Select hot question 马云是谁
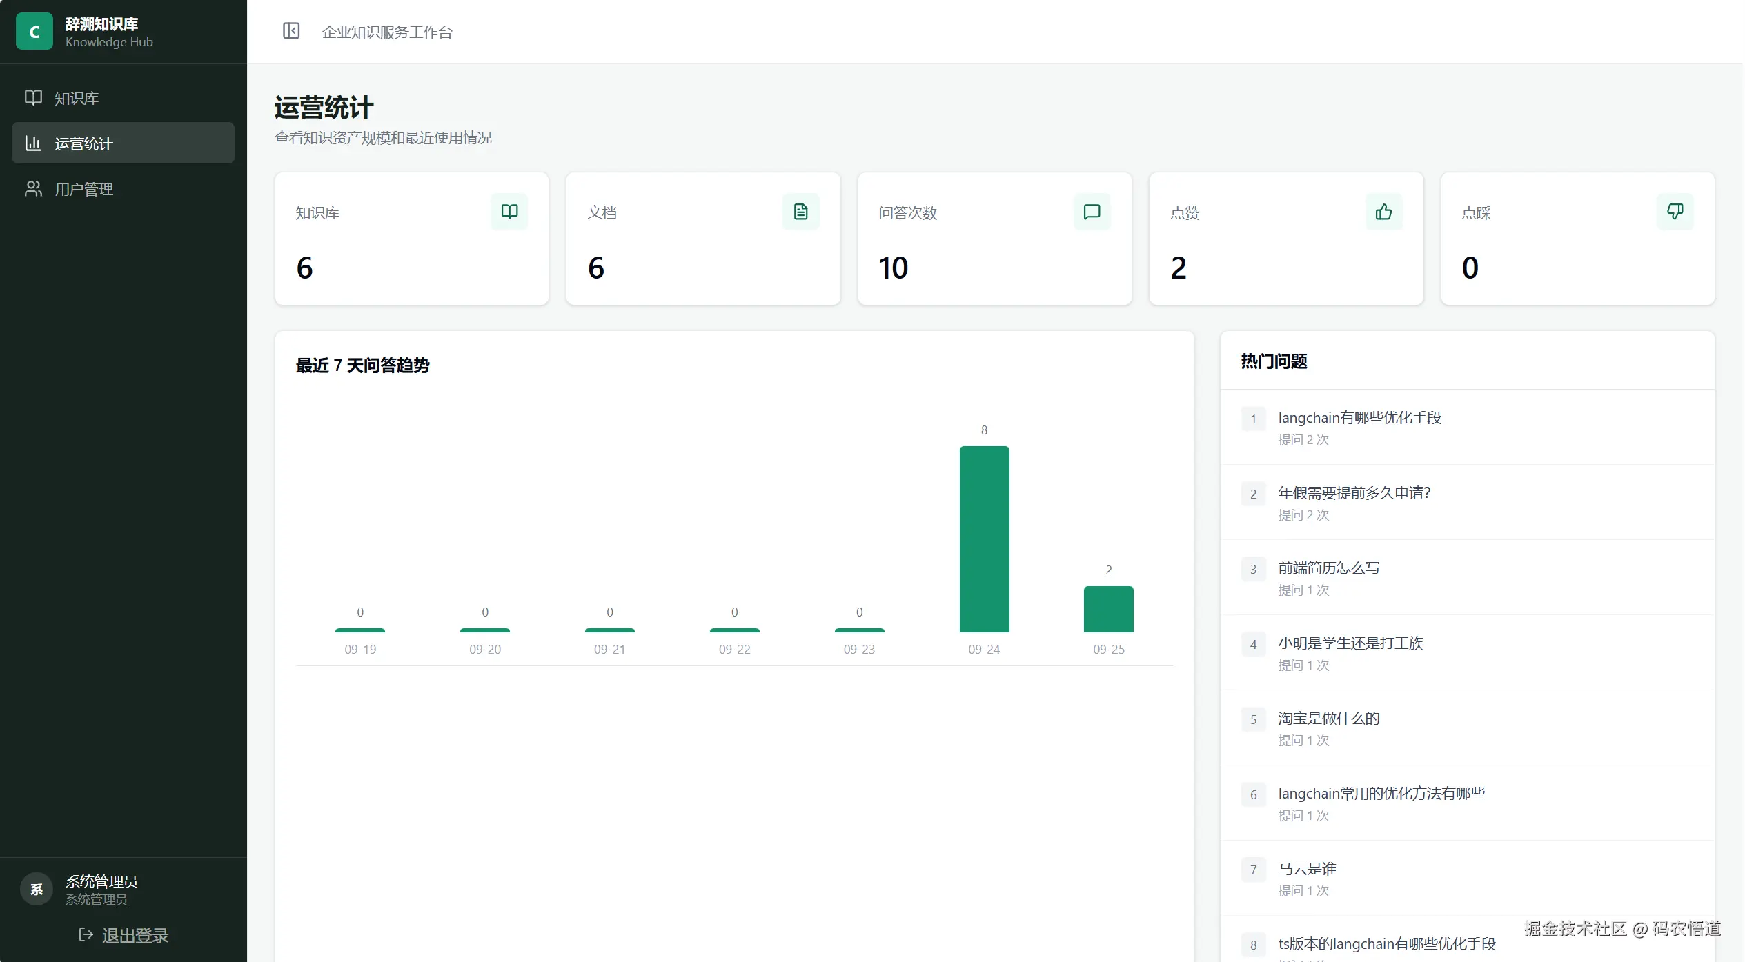 [1468, 879]
